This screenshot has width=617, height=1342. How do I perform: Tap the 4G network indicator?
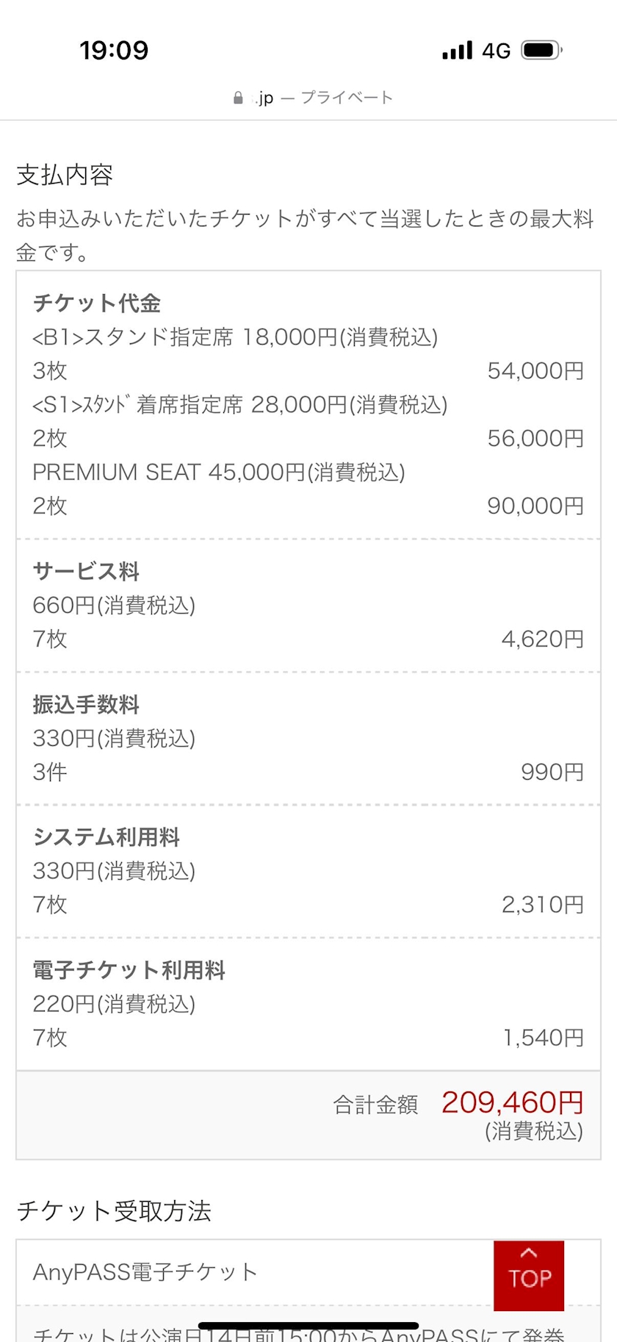click(x=496, y=51)
